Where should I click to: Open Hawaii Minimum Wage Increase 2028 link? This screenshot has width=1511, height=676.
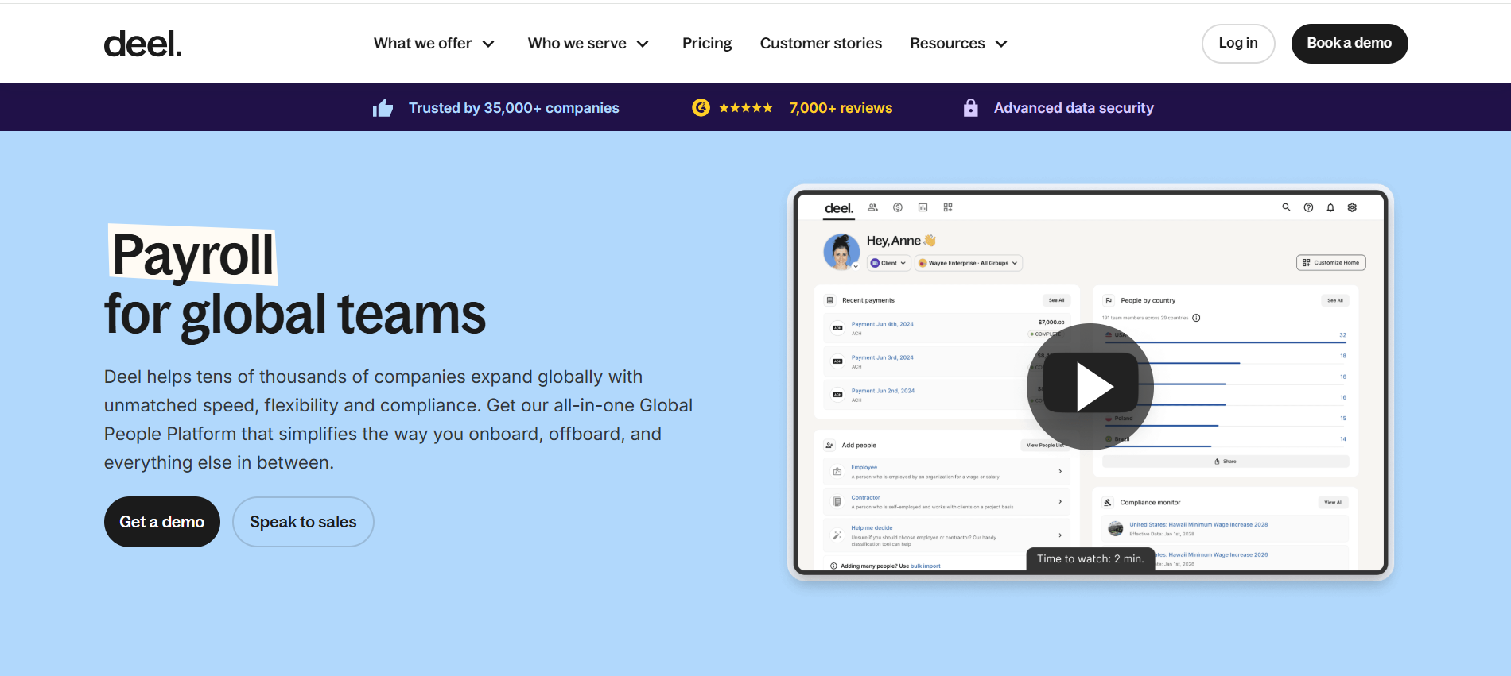coord(1198,524)
